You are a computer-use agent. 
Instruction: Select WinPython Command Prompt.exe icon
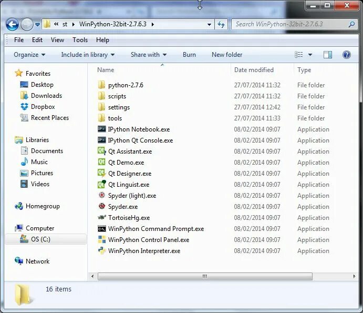click(102, 229)
